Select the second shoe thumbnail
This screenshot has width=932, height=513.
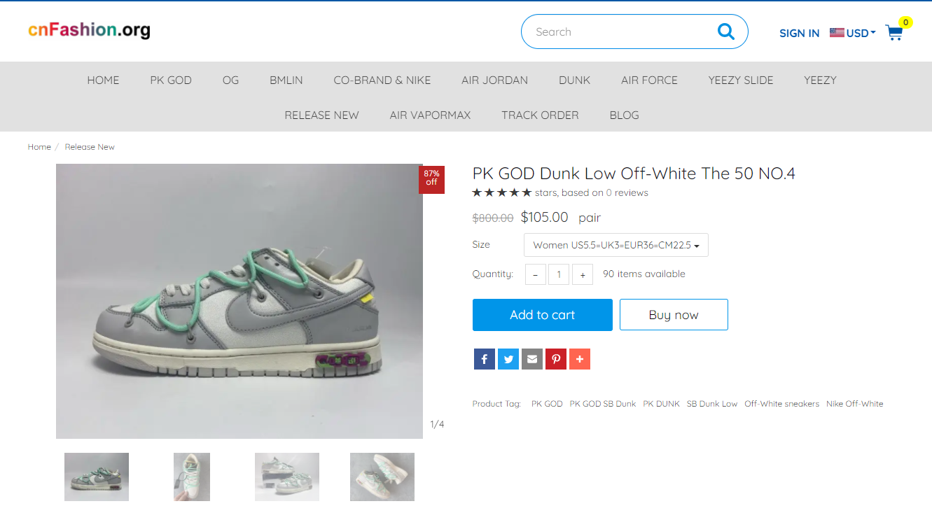click(x=192, y=477)
